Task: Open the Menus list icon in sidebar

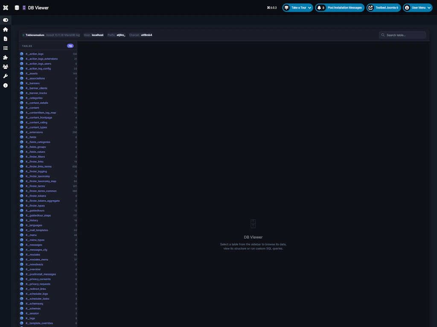Action: tap(6, 48)
